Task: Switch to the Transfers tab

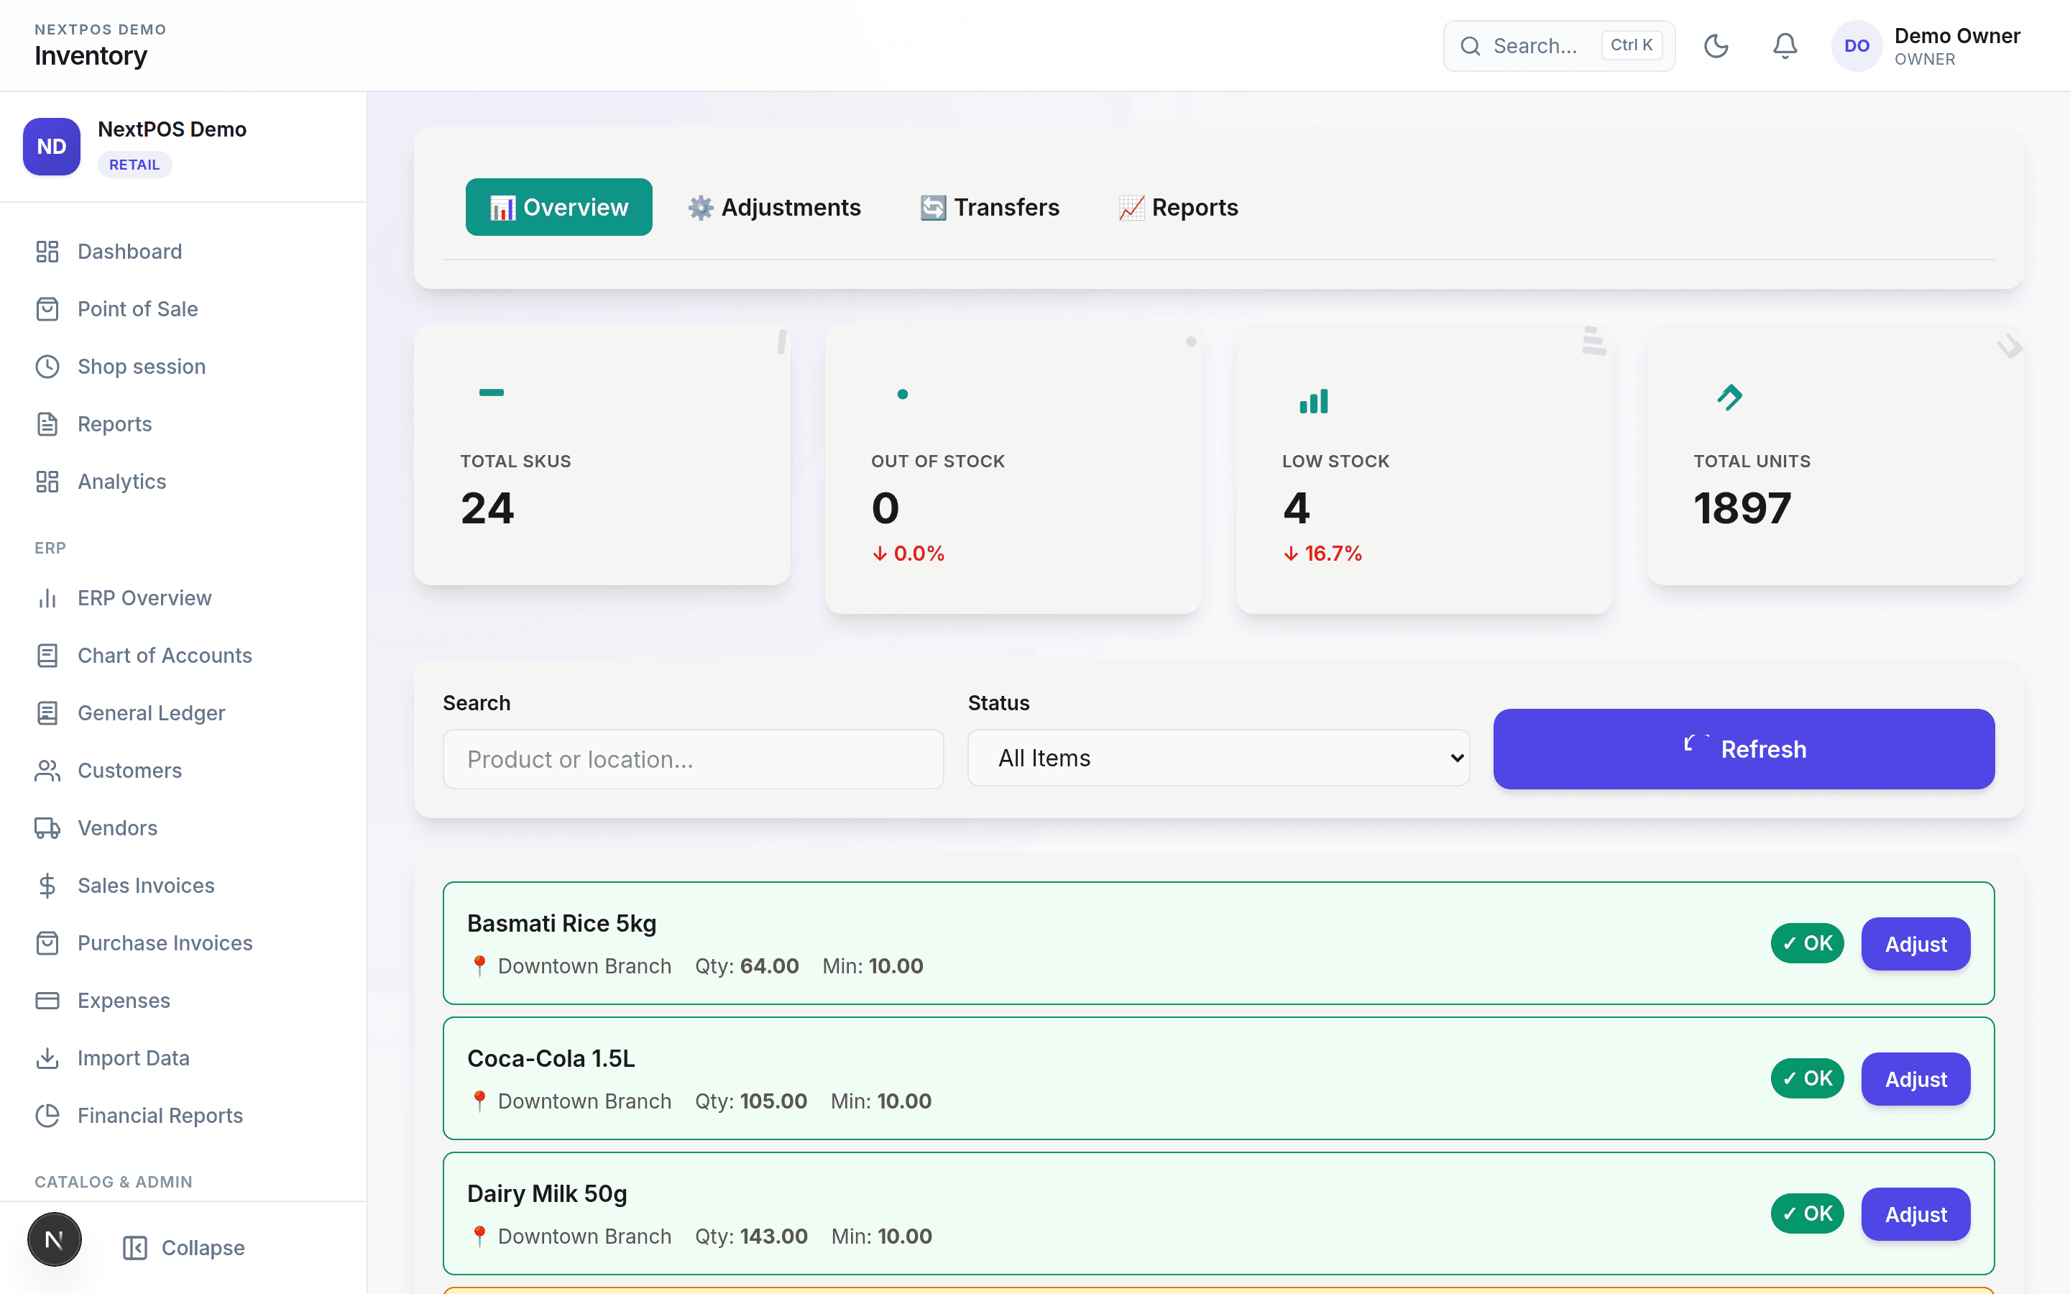Action: point(990,207)
